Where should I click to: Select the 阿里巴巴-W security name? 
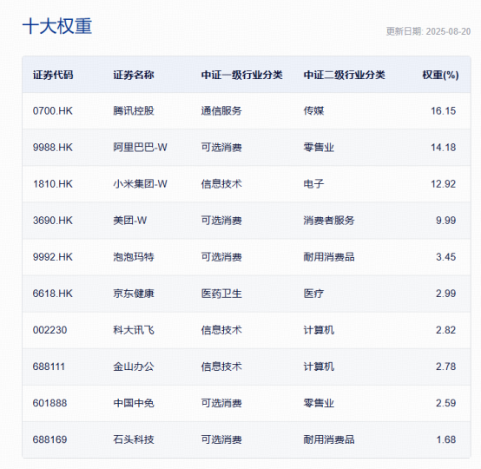pos(140,148)
